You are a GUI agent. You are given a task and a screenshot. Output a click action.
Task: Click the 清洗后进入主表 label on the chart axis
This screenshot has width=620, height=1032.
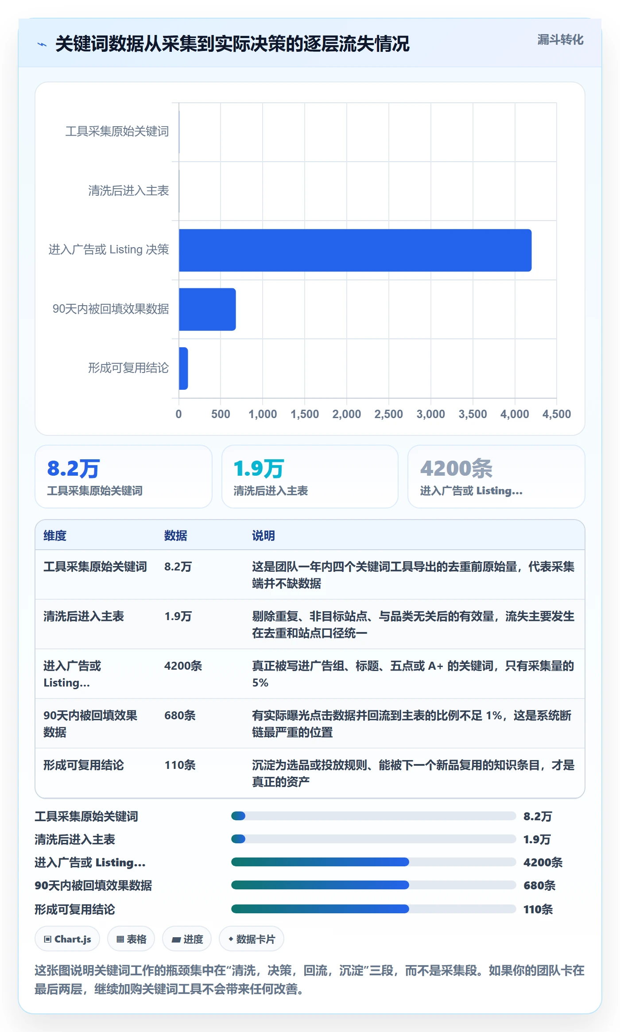[x=128, y=191]
